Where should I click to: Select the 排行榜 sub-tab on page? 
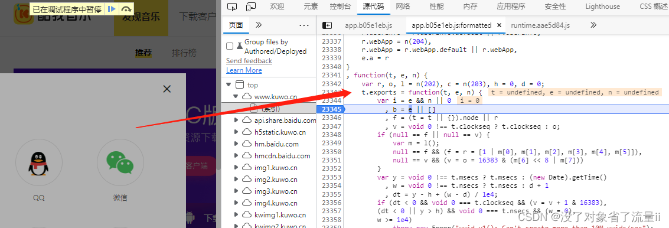click(x=184, y=53)
